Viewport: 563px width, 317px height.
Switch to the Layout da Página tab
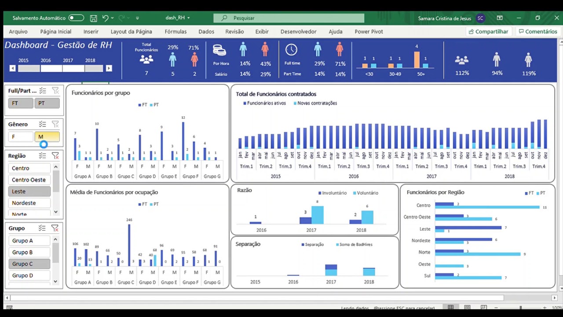[131, 32]
